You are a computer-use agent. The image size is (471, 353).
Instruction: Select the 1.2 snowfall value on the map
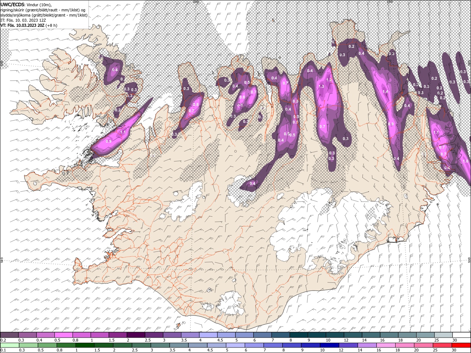(x=329, y=79)
